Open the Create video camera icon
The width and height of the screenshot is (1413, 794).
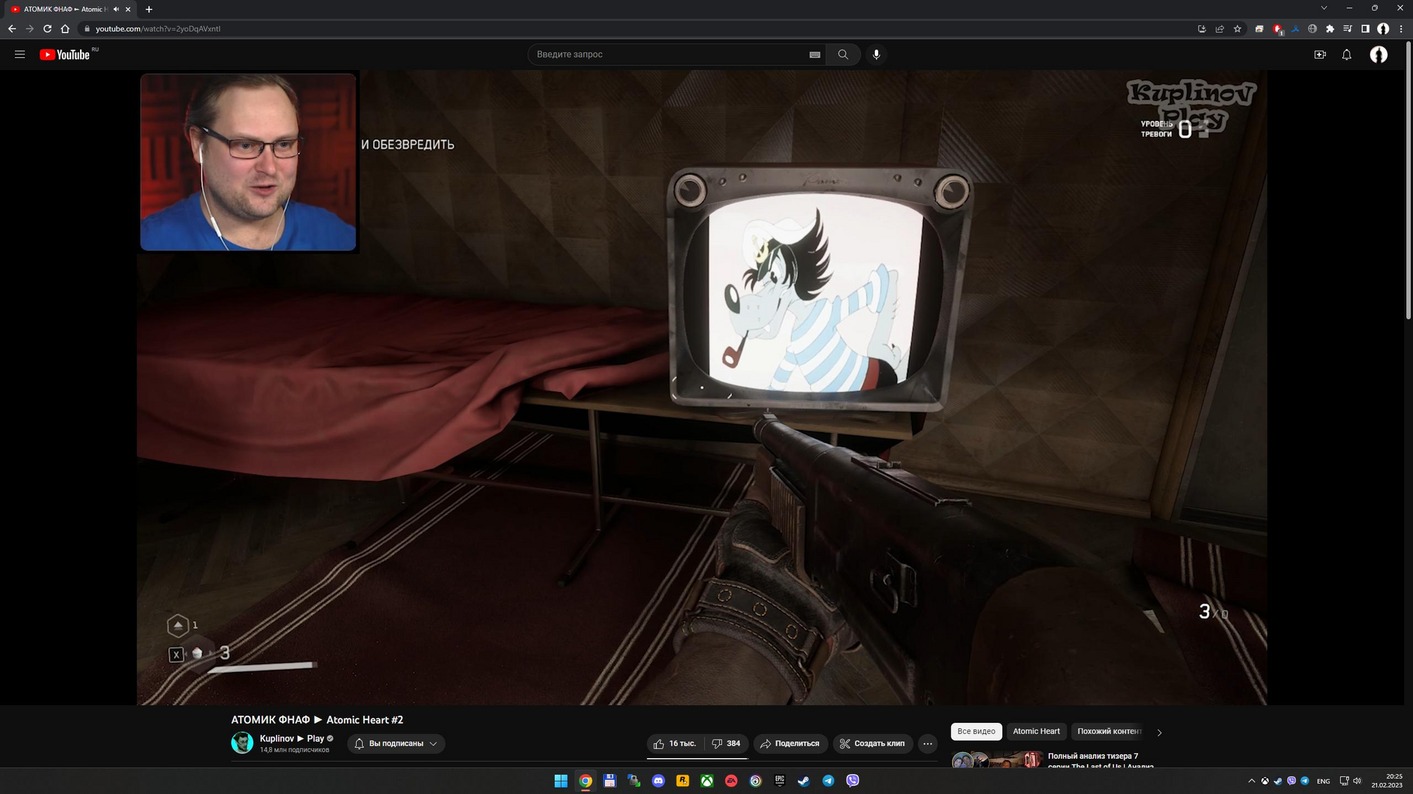[x=1320, y=54]
